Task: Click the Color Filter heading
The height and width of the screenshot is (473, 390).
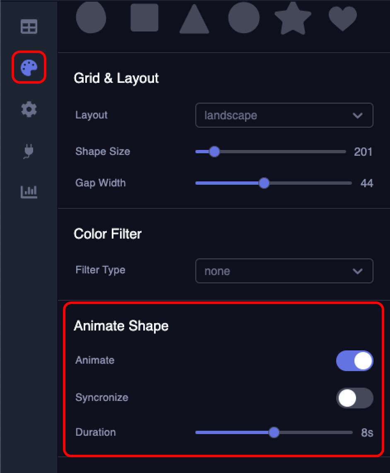Action: [x=107, y=234]
